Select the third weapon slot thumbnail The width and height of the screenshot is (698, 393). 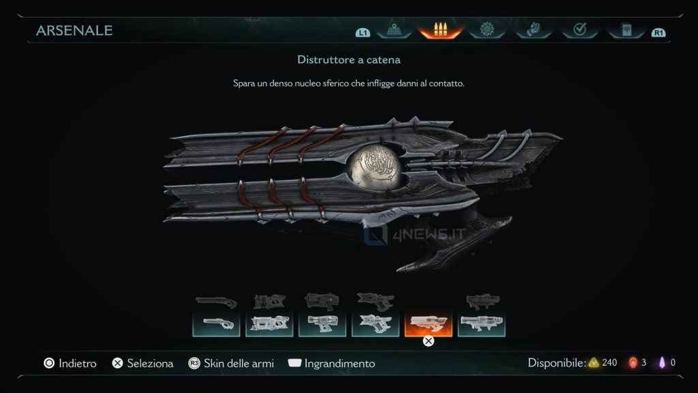(322, 323)
